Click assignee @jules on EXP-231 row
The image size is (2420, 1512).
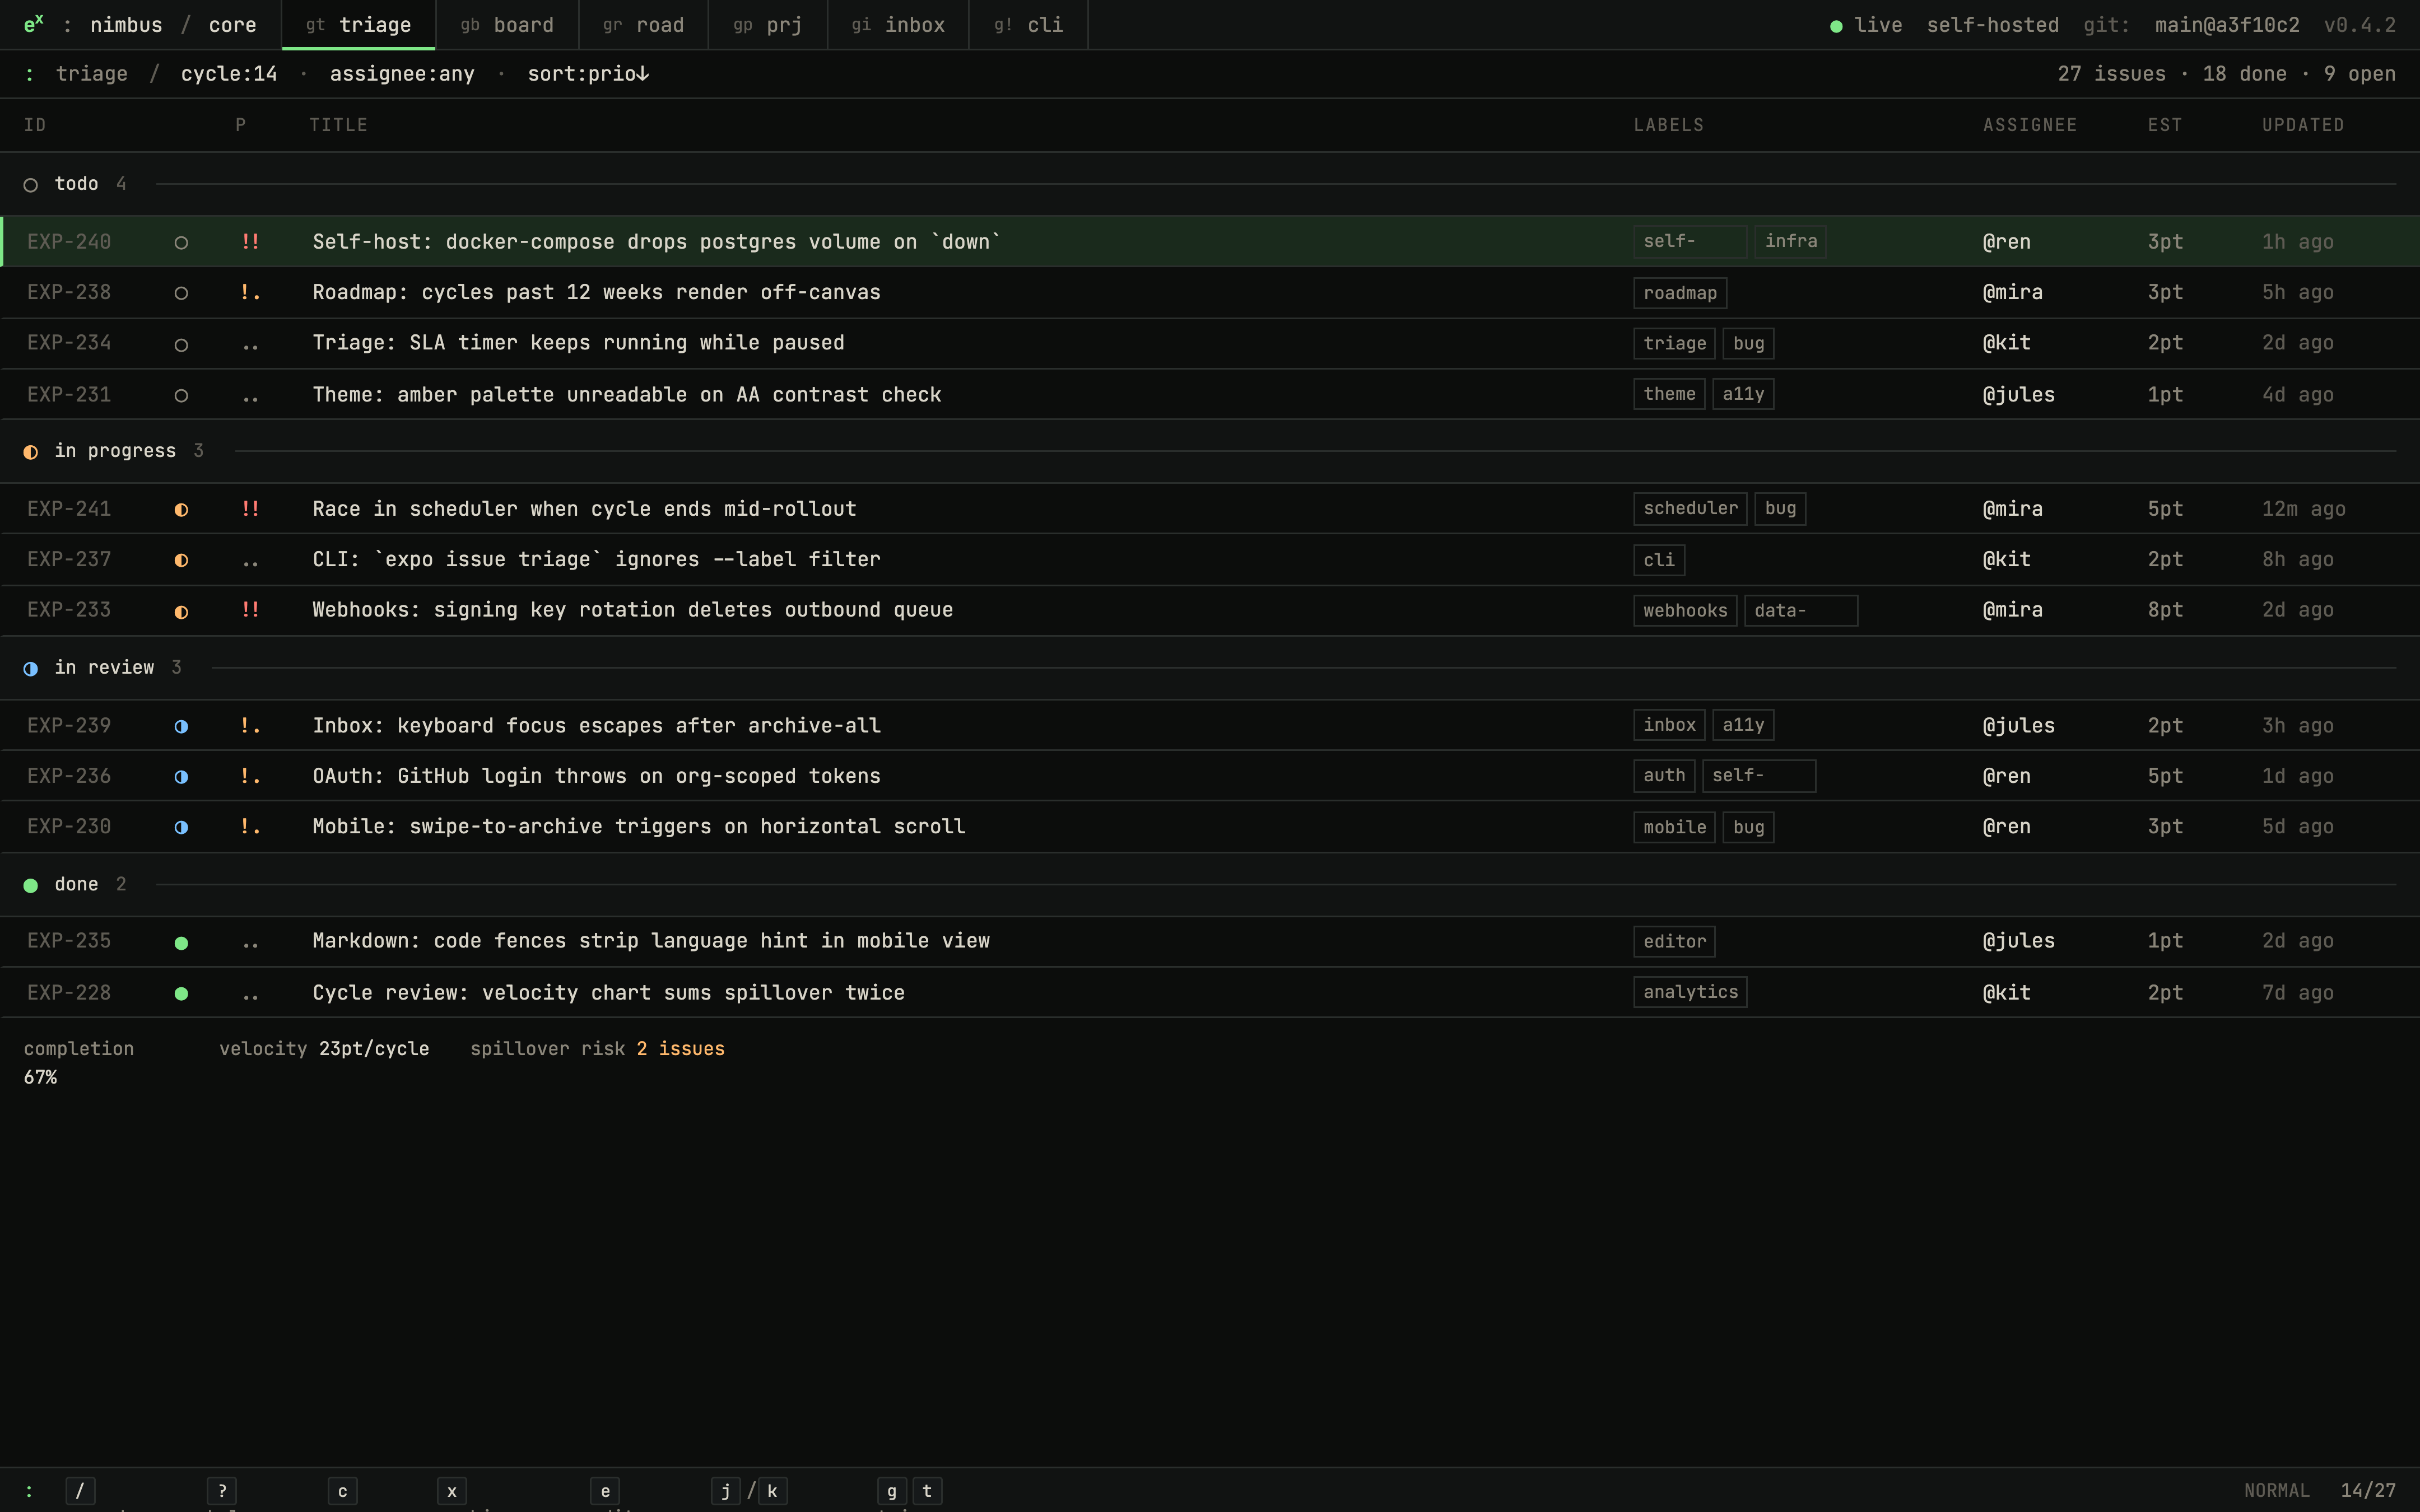pyautogui.click(x=2018, y=395)
